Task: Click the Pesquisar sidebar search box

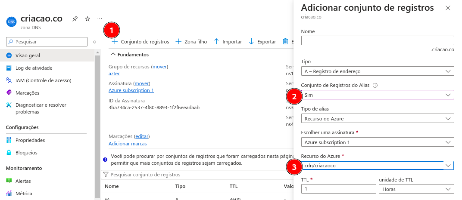Action: [x=47, y=42]
